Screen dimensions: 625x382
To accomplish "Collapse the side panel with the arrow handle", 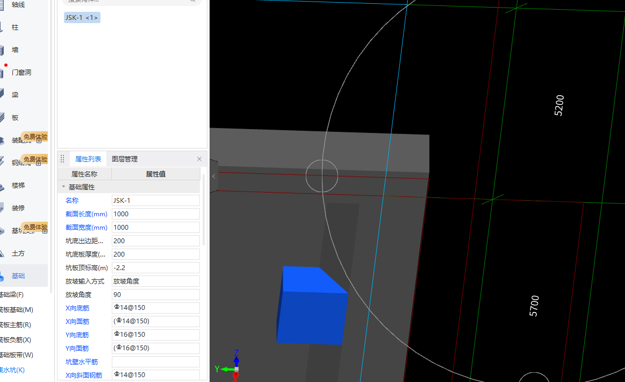I will 214,176.
